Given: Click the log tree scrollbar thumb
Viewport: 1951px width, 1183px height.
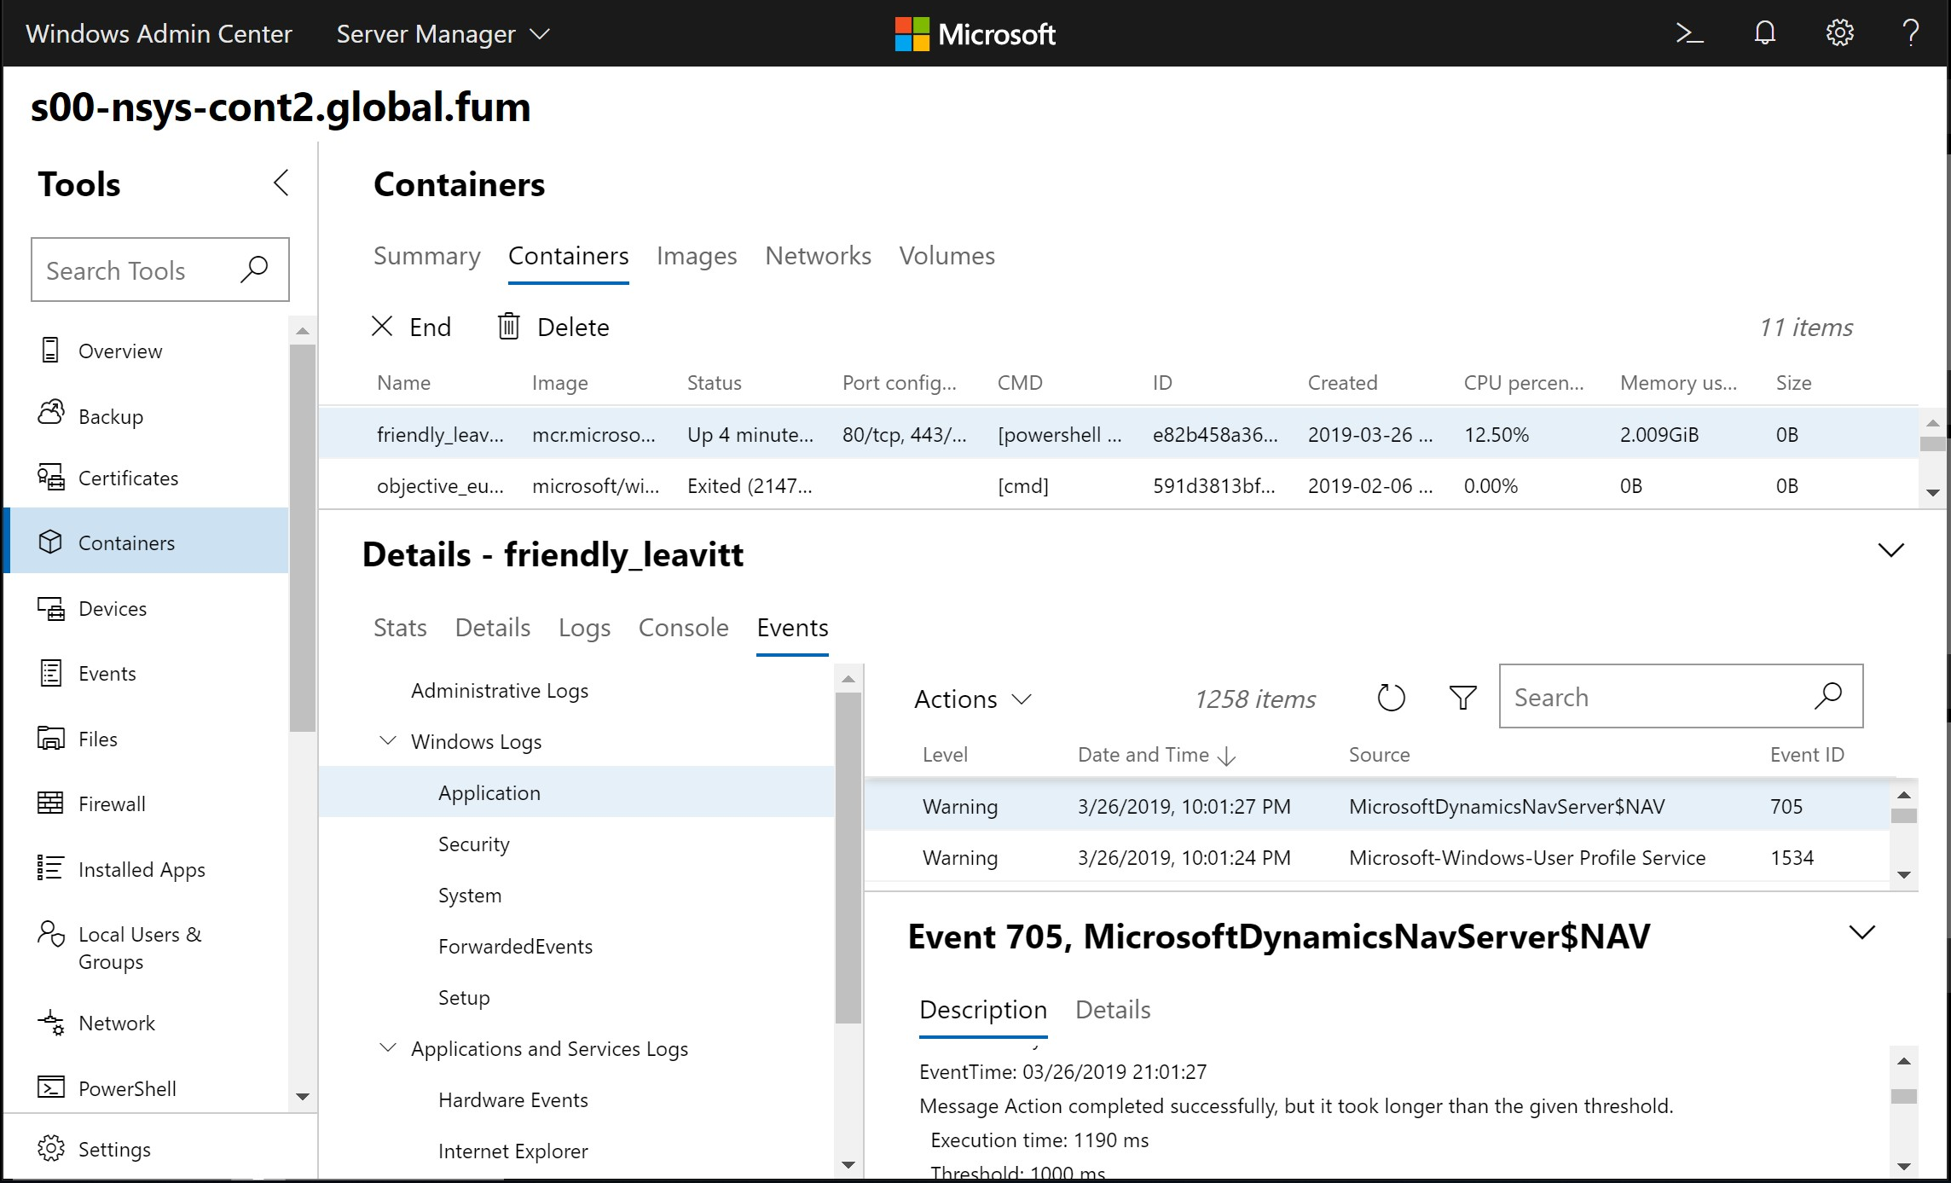Looking at the screenshot, I should 848,857.
